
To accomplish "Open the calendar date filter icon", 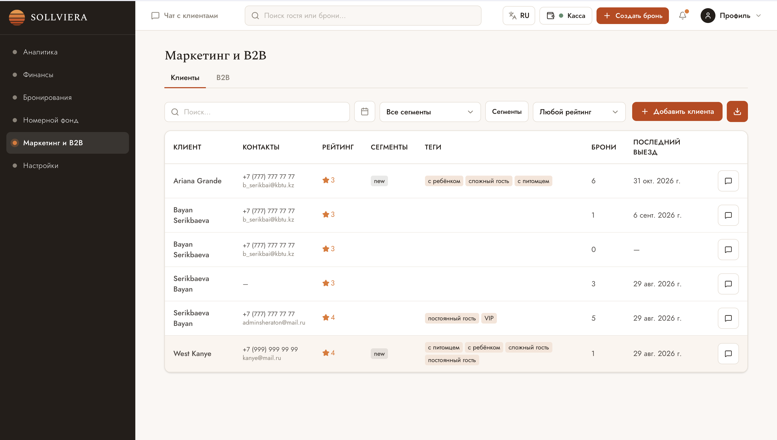I will click(365, 111).
